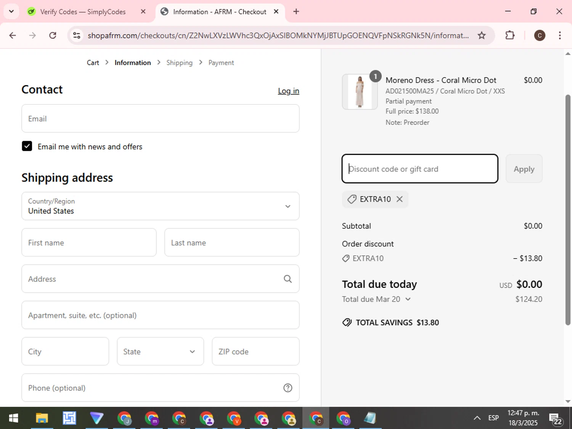Image resolution: width=572 pixels, height=429 pixels.
Task: Click the scrollbar down arrow
Action: click(x=568, y=401)
